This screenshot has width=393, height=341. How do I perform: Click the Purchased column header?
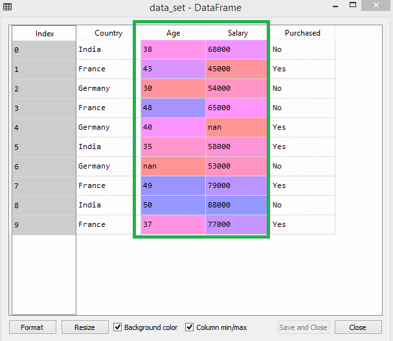point(302,33)
